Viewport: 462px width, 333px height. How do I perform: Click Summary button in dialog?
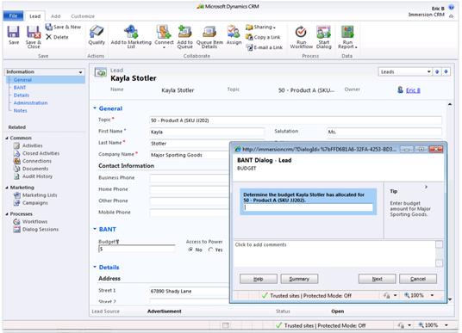coord(299,279)
